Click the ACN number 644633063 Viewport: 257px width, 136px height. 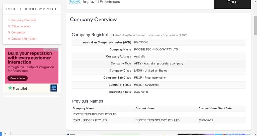[141, 42]
